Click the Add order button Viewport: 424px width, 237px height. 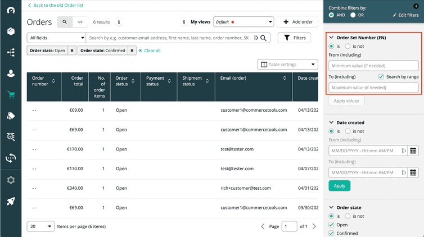298,22
